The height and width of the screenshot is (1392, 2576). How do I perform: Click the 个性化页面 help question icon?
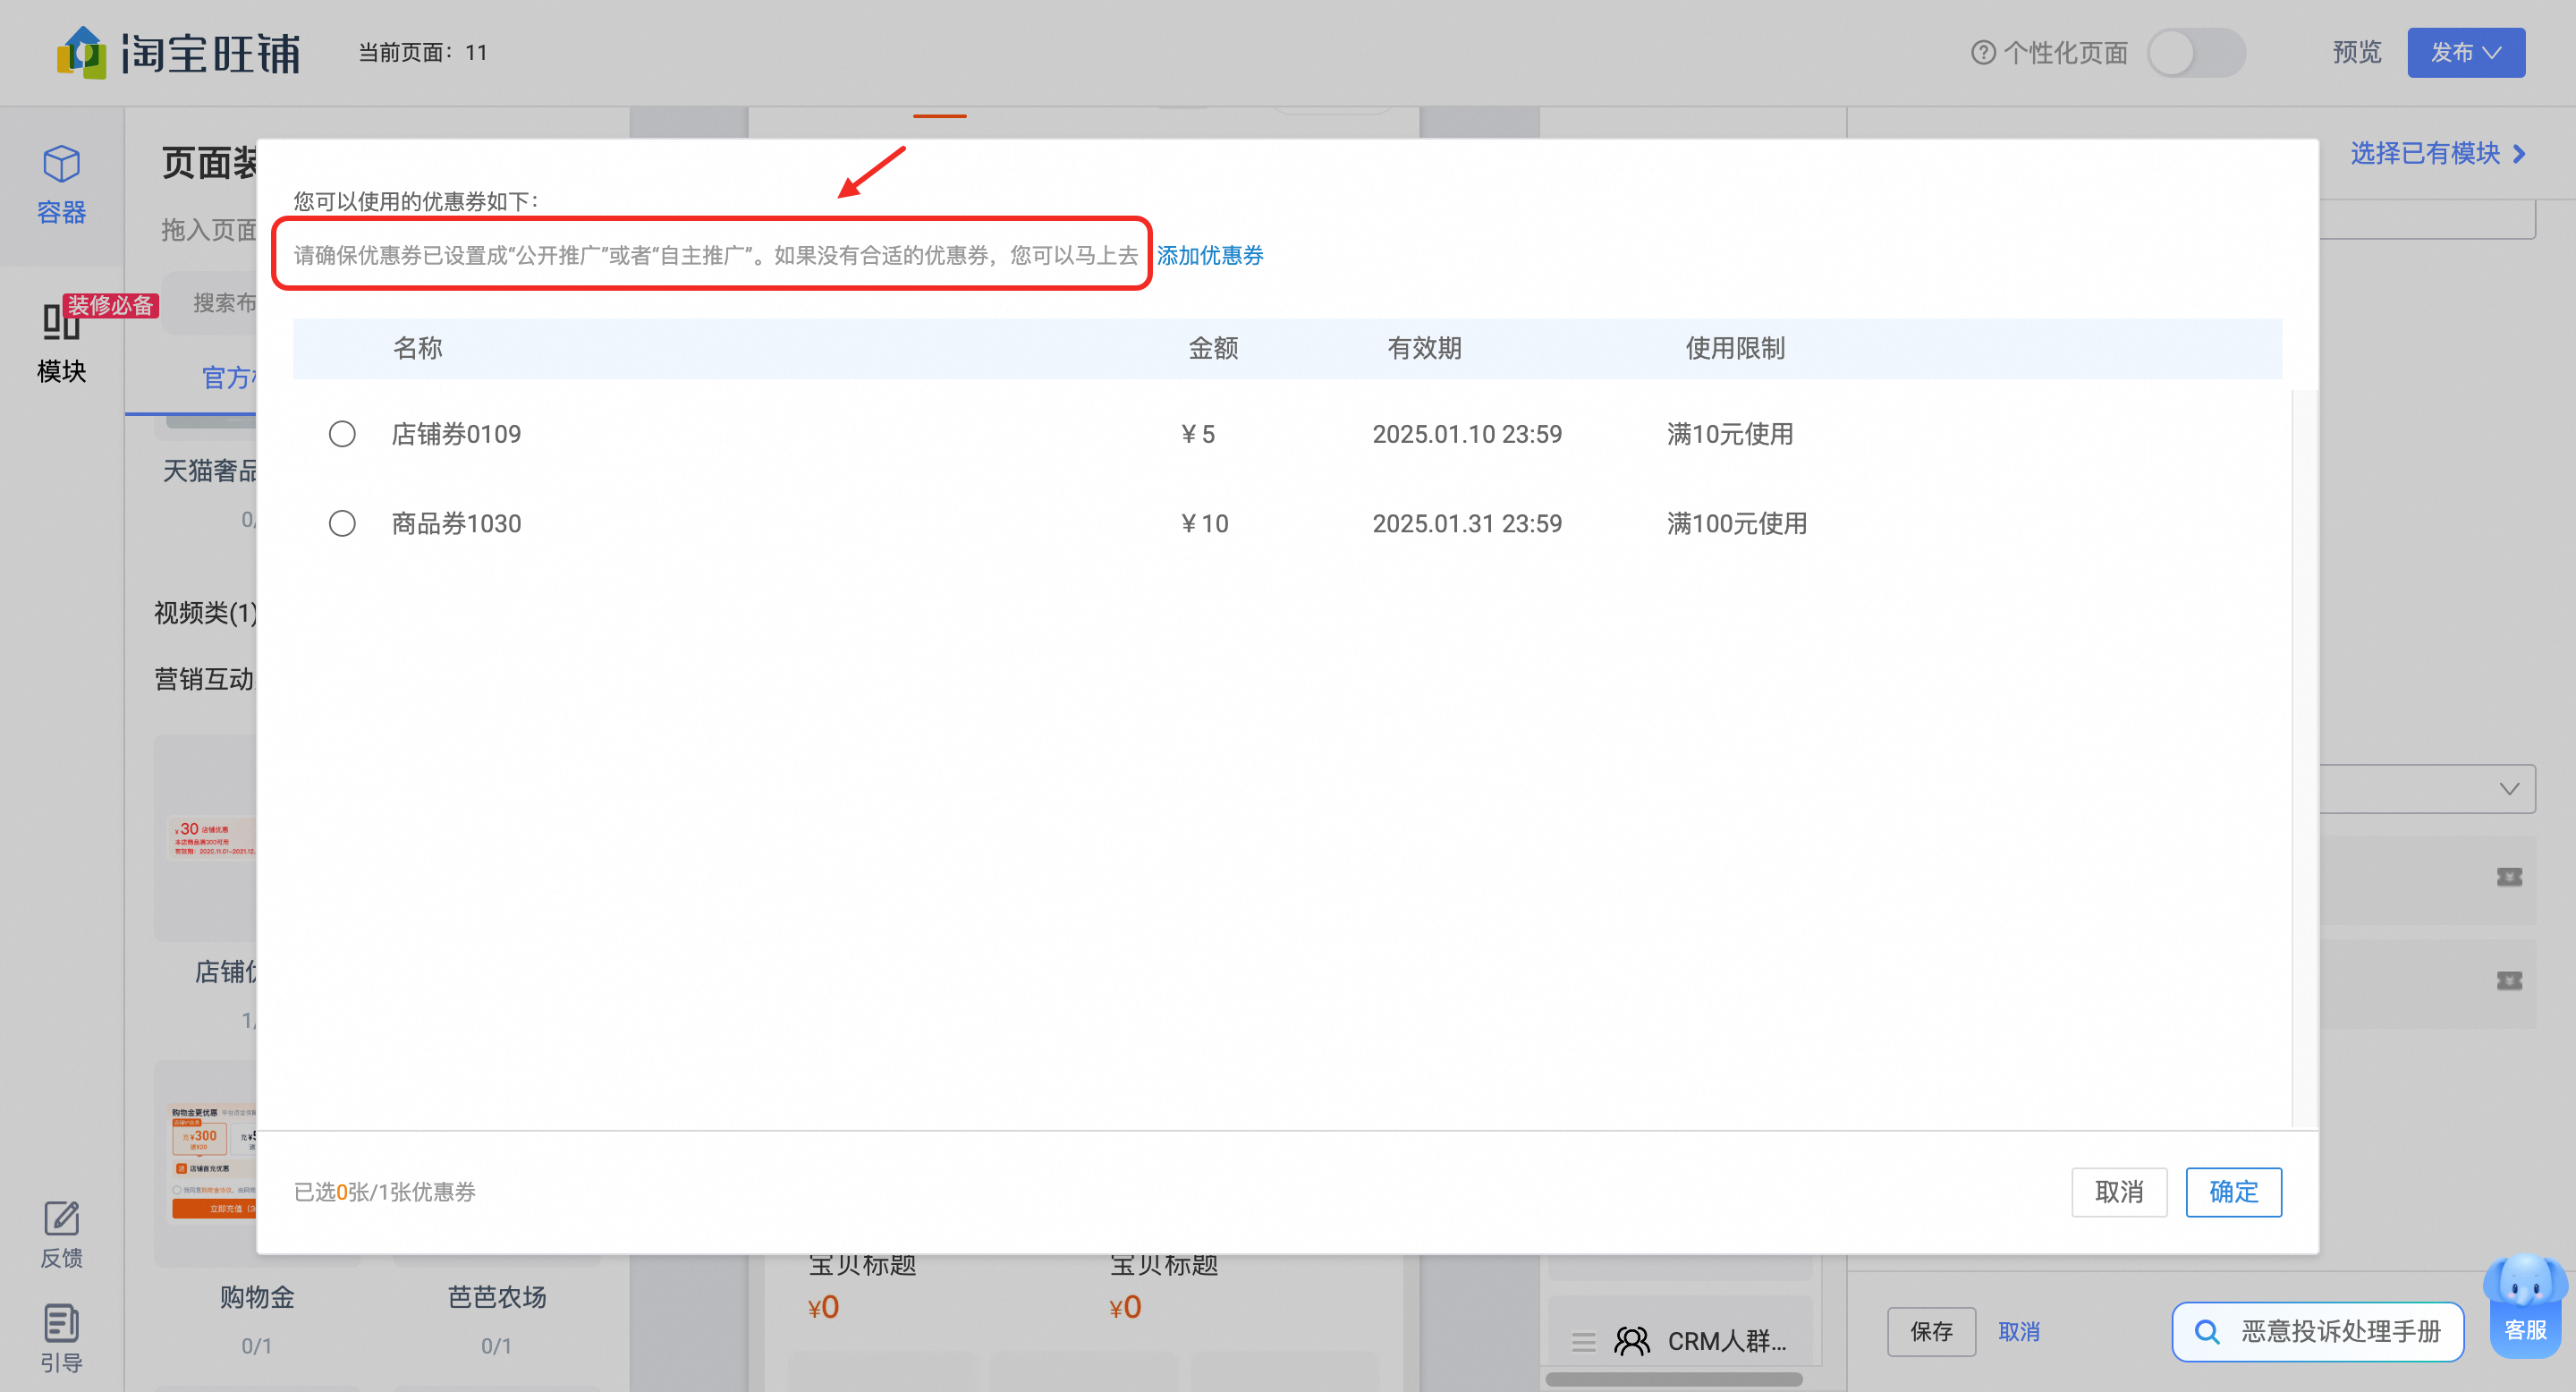pos(1982,52)
